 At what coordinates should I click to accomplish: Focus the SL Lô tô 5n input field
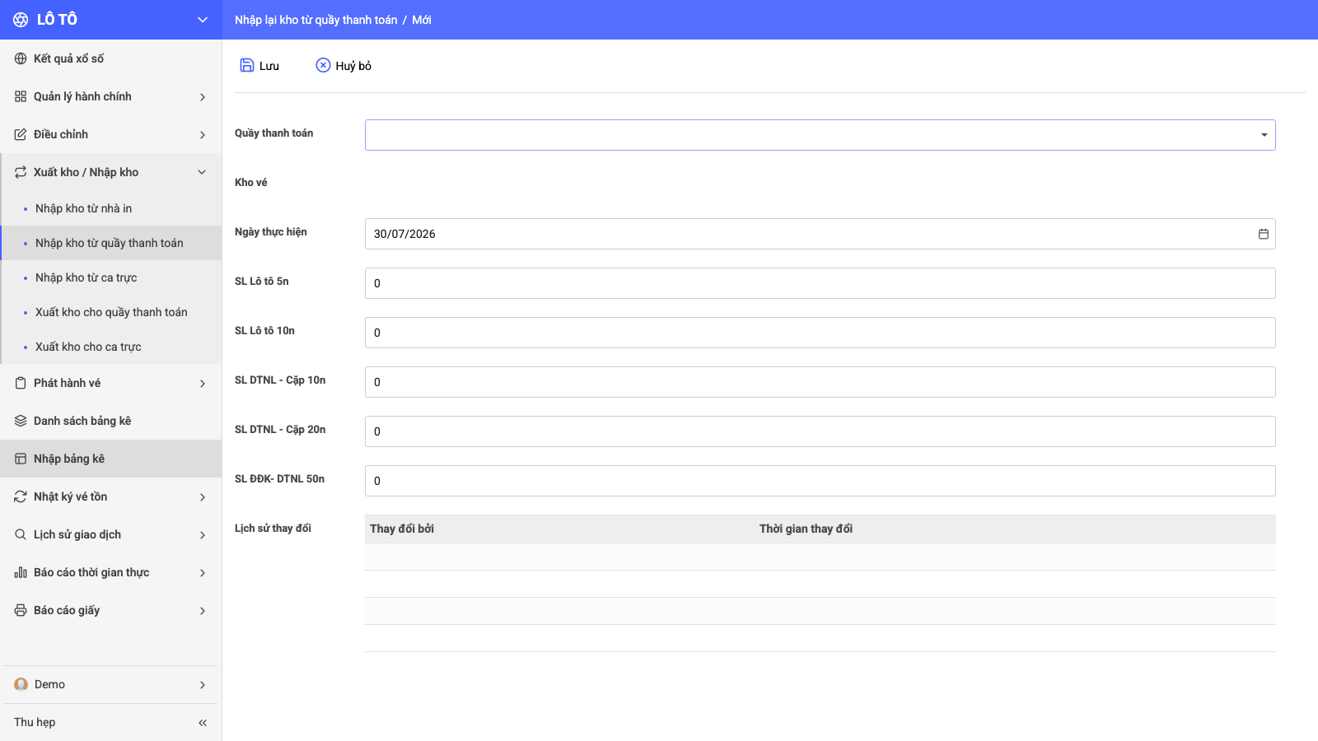click(x=820, y=283)
